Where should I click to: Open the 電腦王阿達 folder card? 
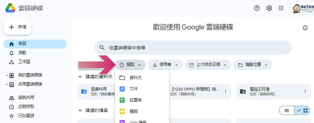tap(273, 91)
